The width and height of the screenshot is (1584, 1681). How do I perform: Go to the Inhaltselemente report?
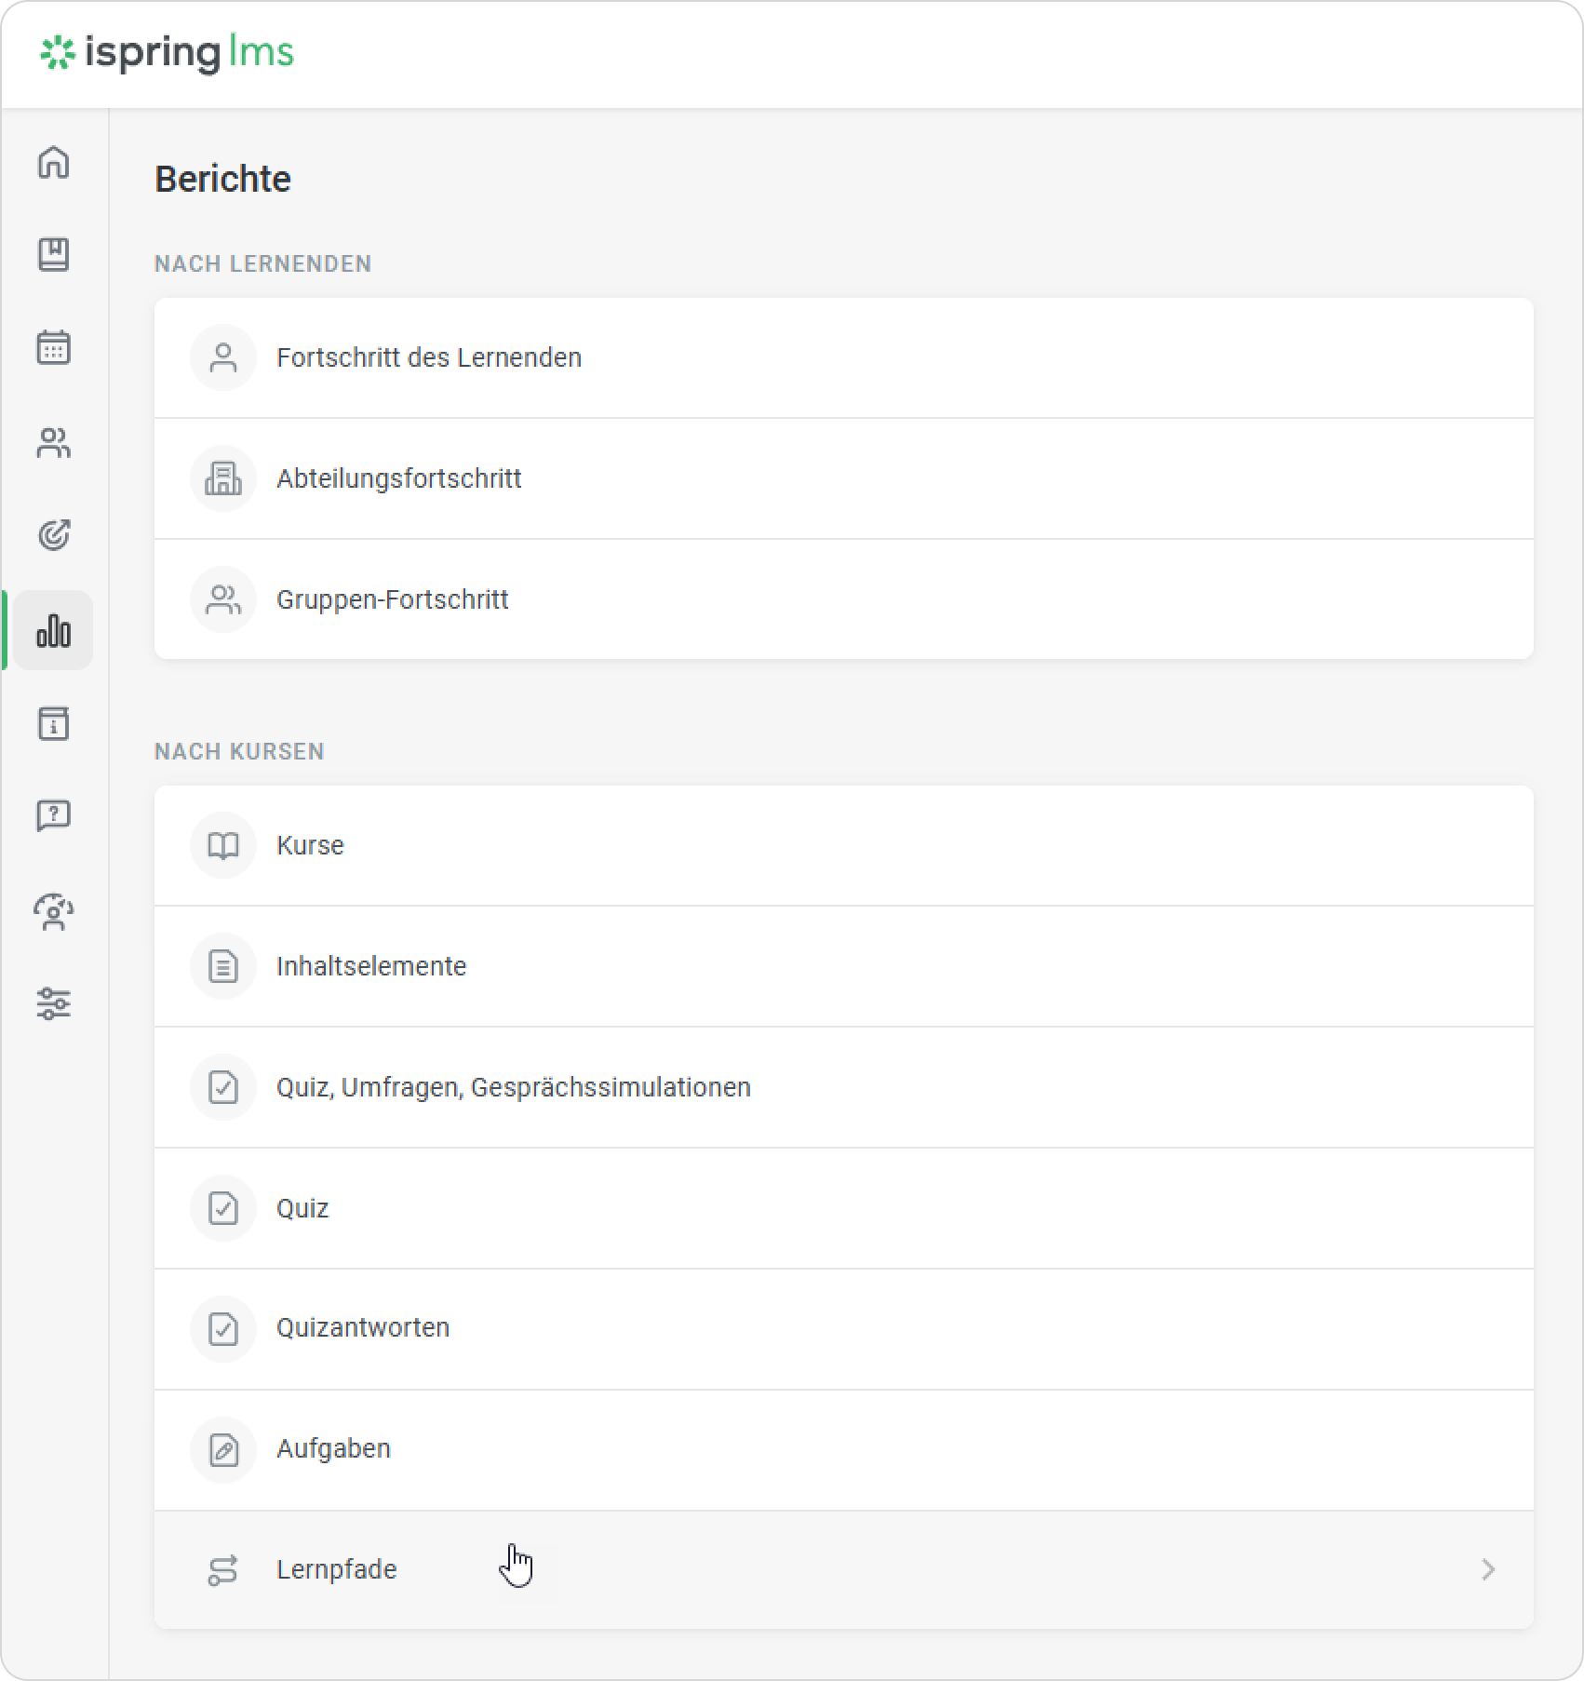(x=370, y=967)
